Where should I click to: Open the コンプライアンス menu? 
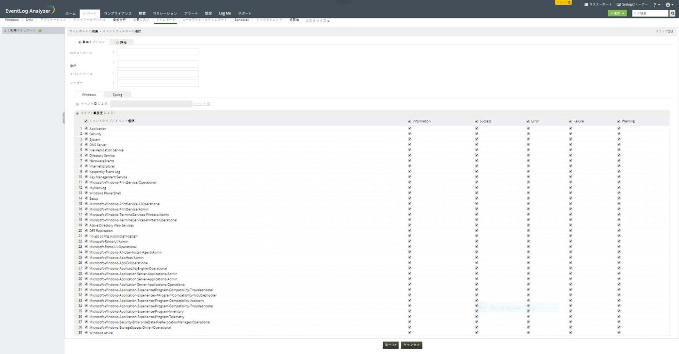coord(117,14)
